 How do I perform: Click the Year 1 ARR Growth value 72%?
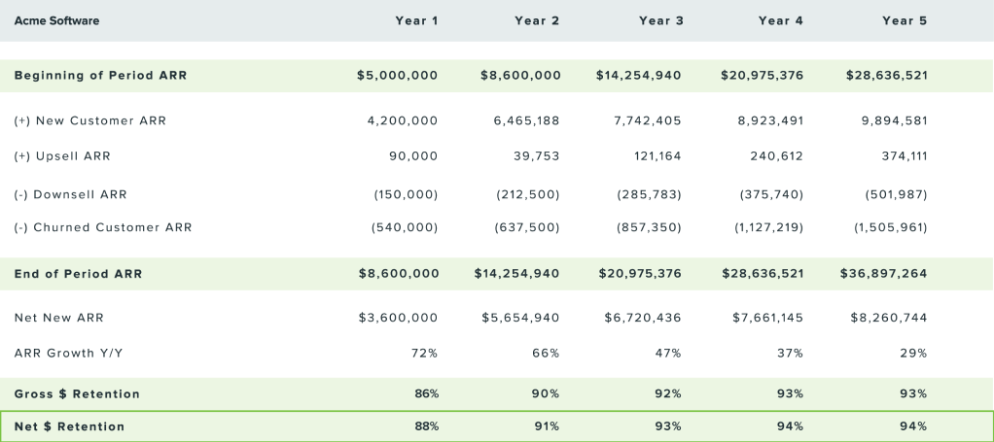tap(425, 353)
